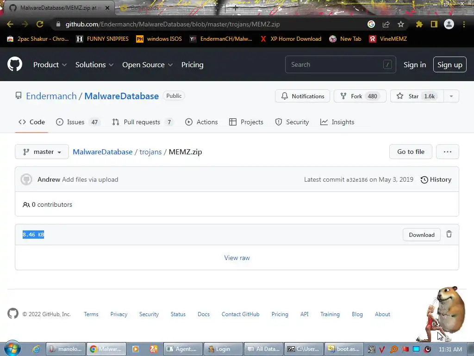This screenshot has width=474, height=356.
Task: Click the Google icon in address bar
Action: [x=371, y=24]
